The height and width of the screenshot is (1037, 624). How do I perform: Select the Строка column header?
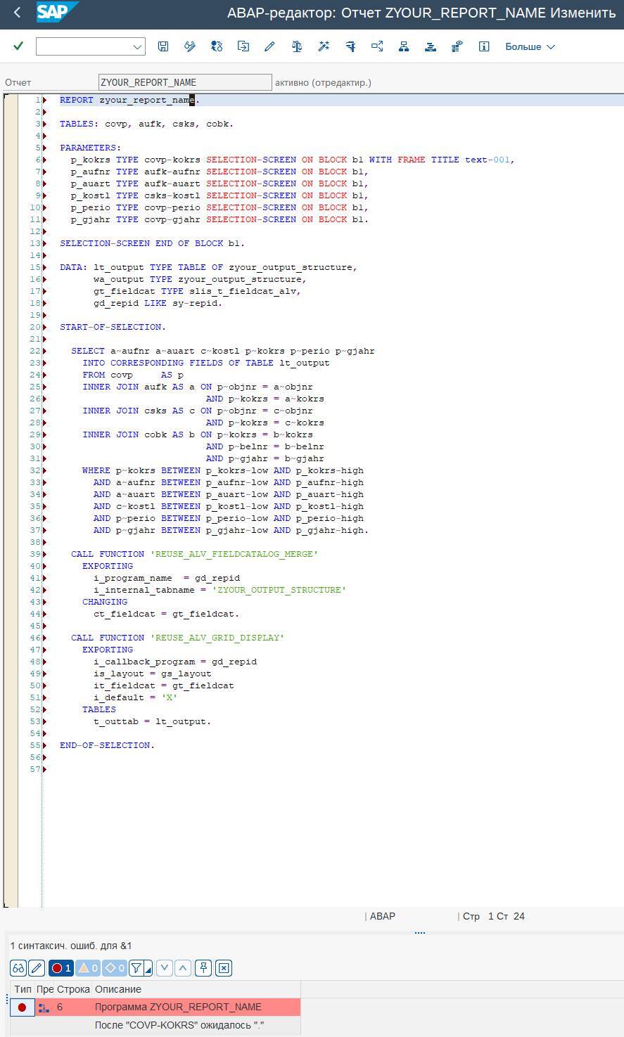pos(73,989)
